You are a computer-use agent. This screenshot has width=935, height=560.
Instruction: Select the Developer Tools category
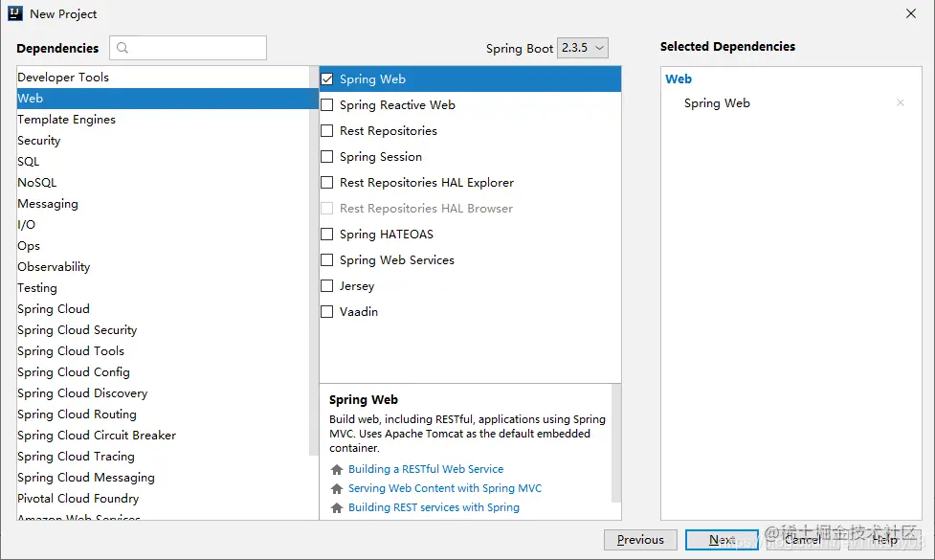coord(63,78)
